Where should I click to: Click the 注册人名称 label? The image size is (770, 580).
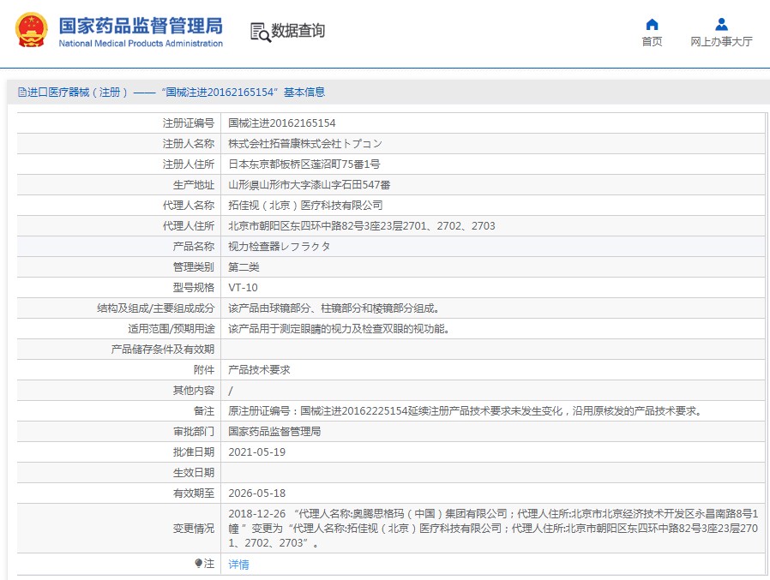click(x=189, y=144)
